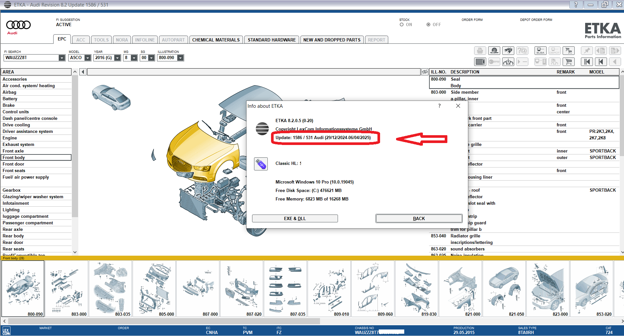
Task: Go to previous main group icon
Action: [601, 62]
